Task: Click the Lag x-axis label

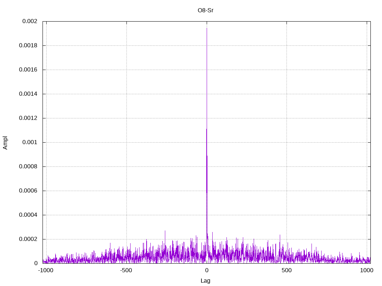Action: pyautogui.click(x=206, y=280)
